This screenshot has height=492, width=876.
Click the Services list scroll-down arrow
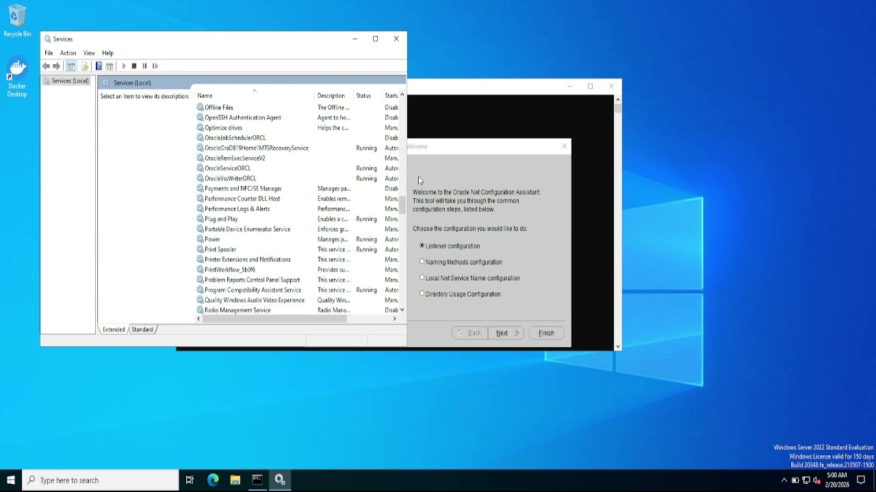point(402,310)
